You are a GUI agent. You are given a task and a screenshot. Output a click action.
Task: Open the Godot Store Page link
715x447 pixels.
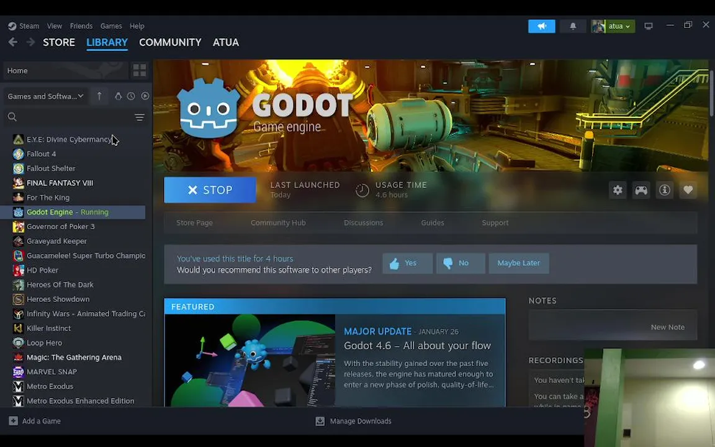click(195, 223)
